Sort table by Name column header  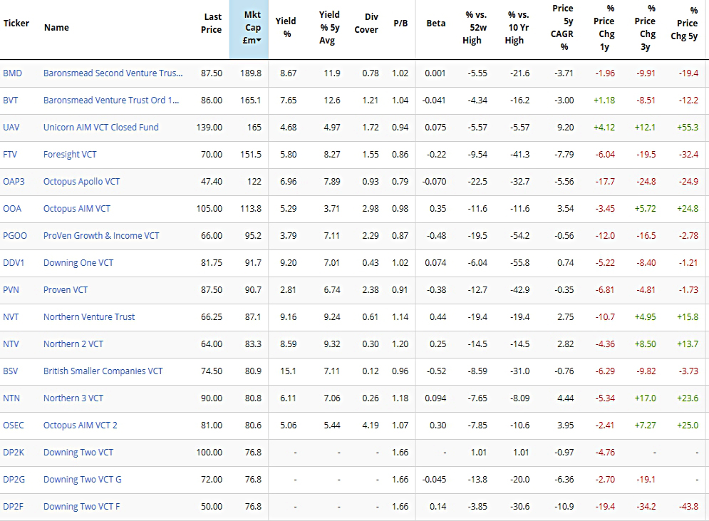click(56, 28)
